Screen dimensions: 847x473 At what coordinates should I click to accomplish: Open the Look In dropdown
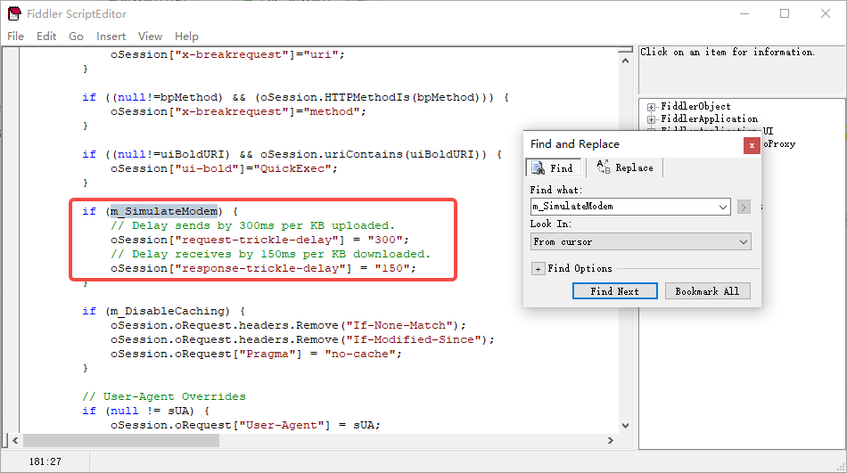[641, 242]
